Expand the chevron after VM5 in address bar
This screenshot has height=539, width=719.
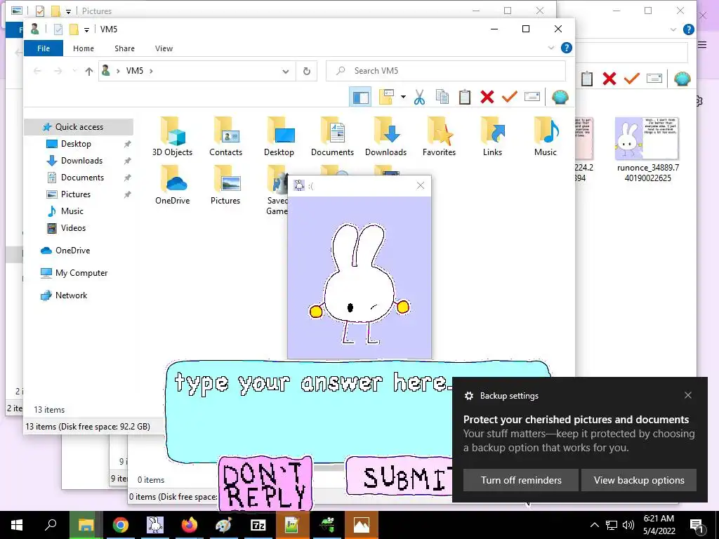(152, 71)
